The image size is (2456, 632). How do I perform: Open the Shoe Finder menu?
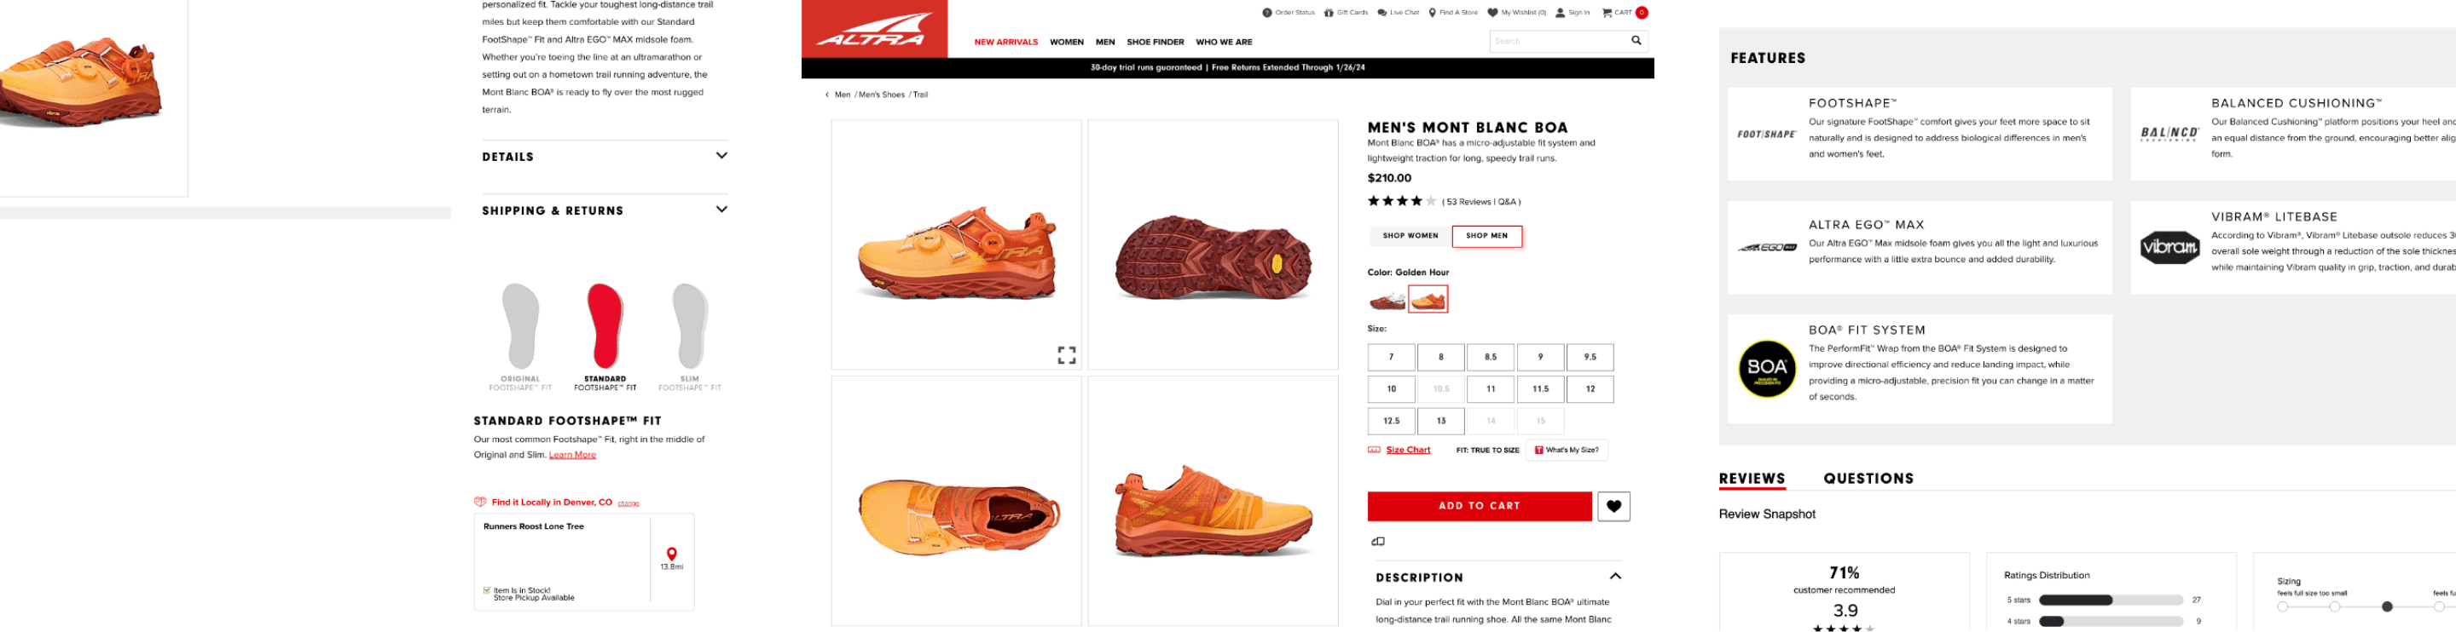coord(1155,42)
